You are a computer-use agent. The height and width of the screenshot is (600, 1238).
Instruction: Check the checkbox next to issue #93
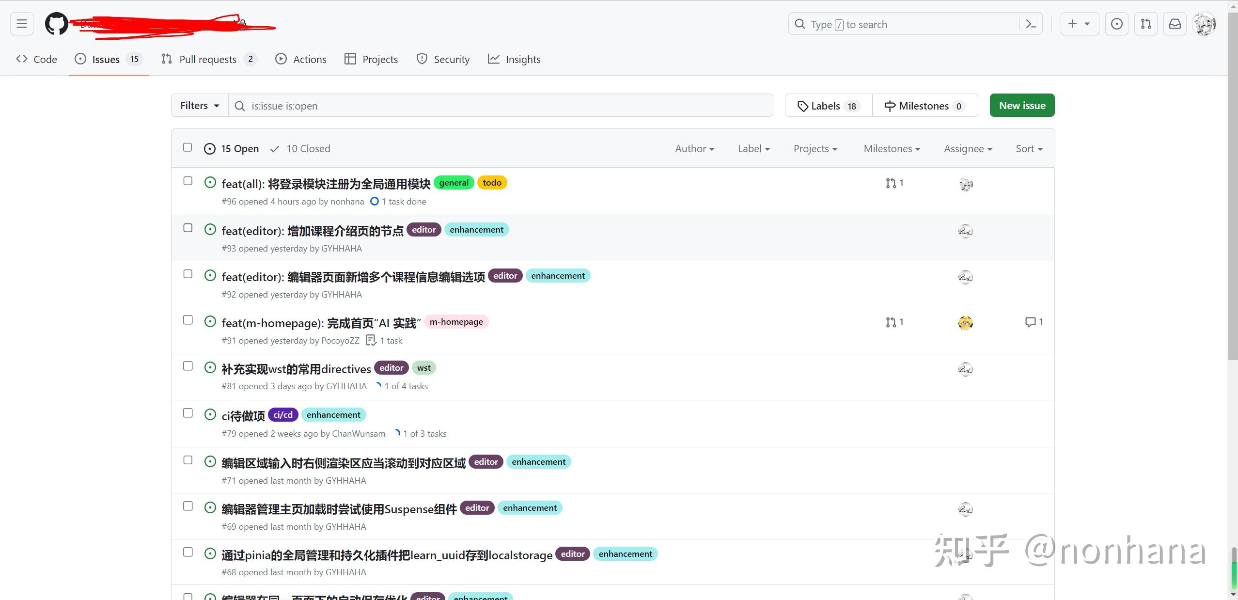188,228
